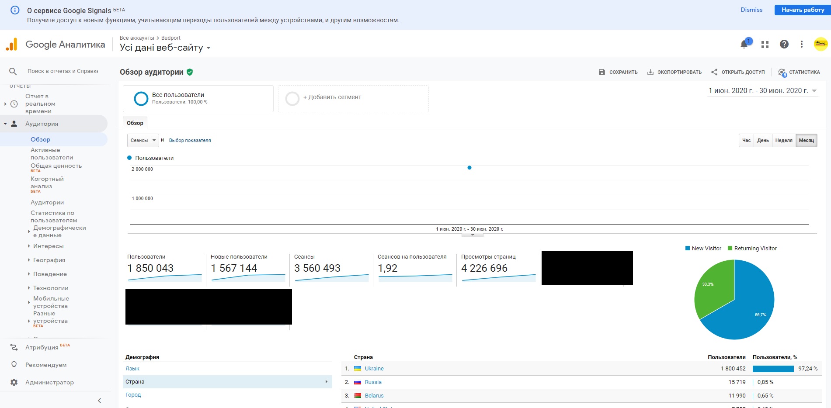Image resolution: width=831 pixels, height=408 pixels.
Task: Click the Ukraine flag icon
Action: point(358,369)
